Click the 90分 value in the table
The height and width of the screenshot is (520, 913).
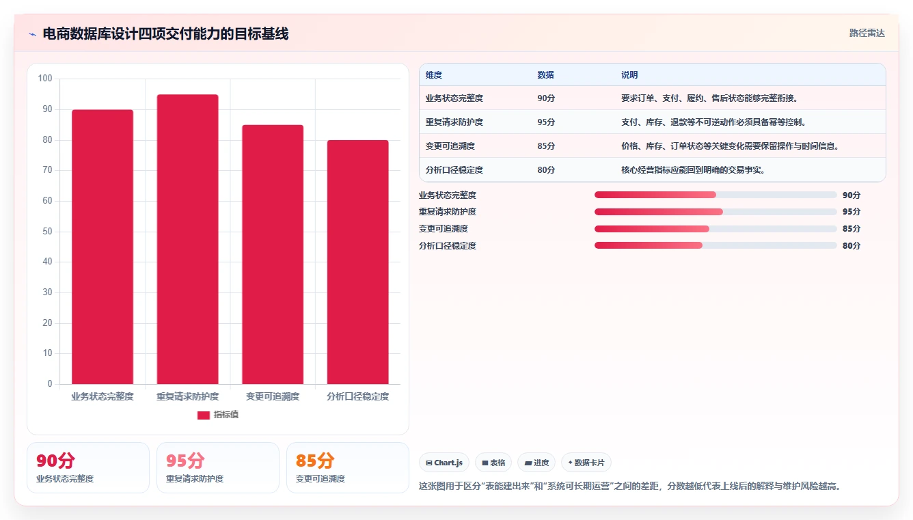pos(546,98)
